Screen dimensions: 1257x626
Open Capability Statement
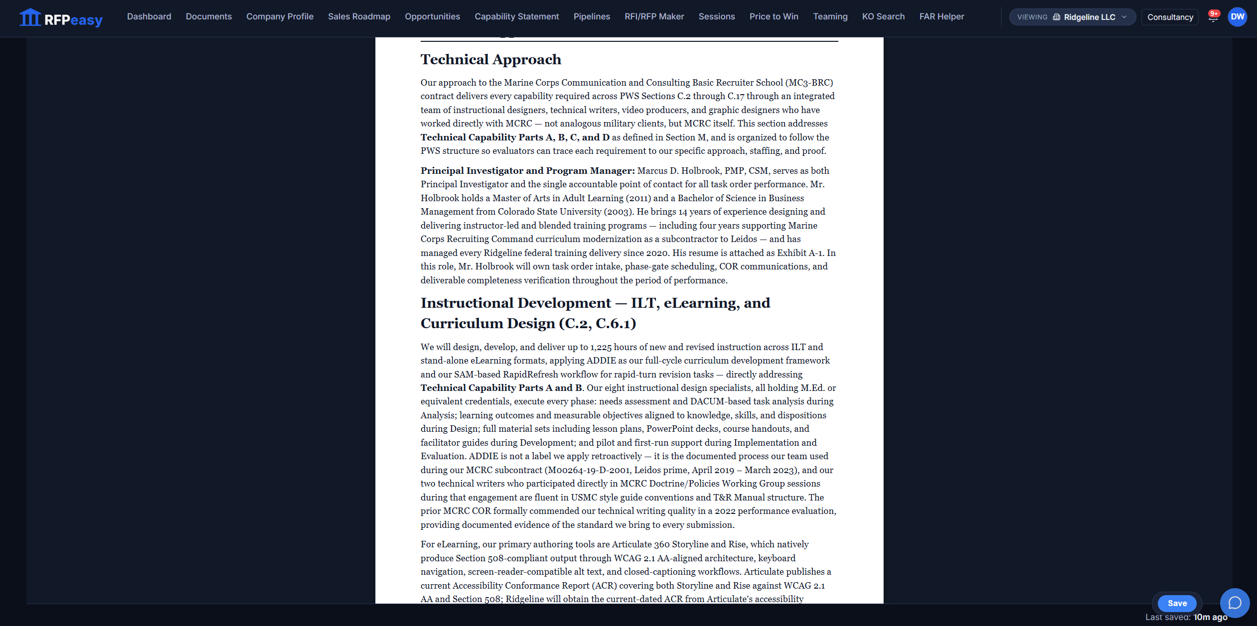click(x=516, y=16)
